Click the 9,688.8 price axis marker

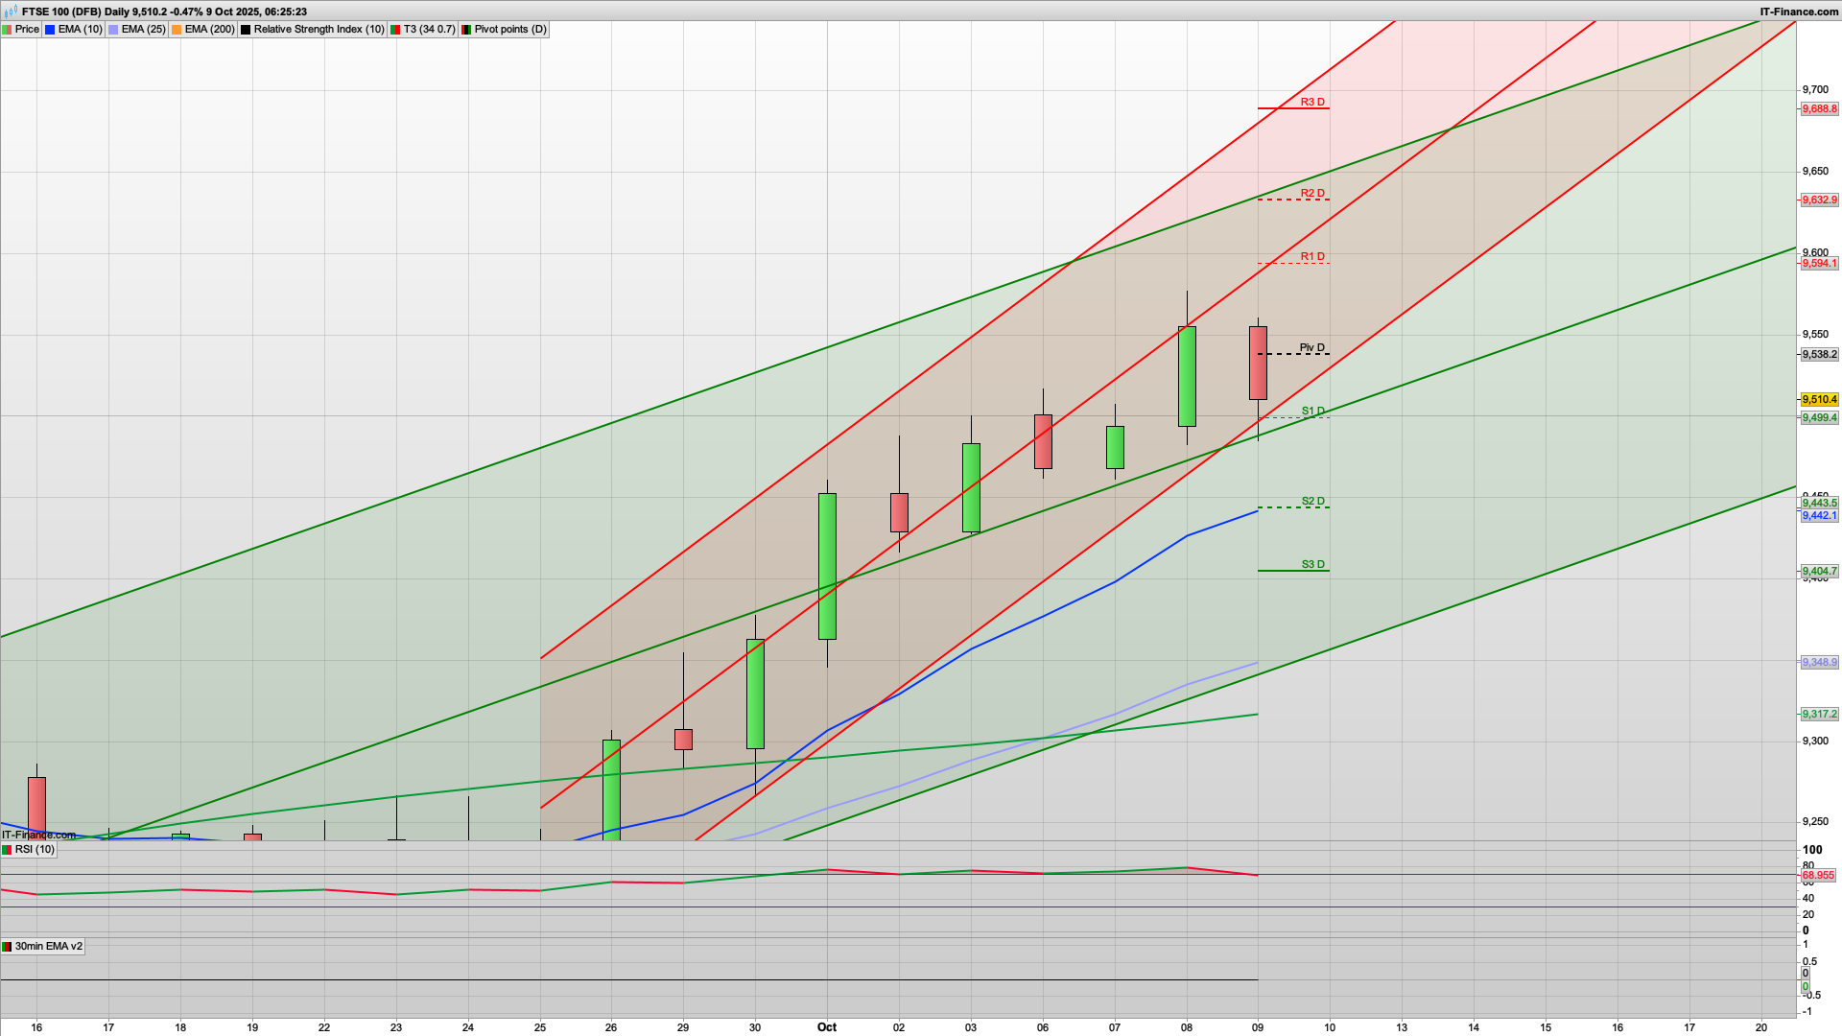1819,109
